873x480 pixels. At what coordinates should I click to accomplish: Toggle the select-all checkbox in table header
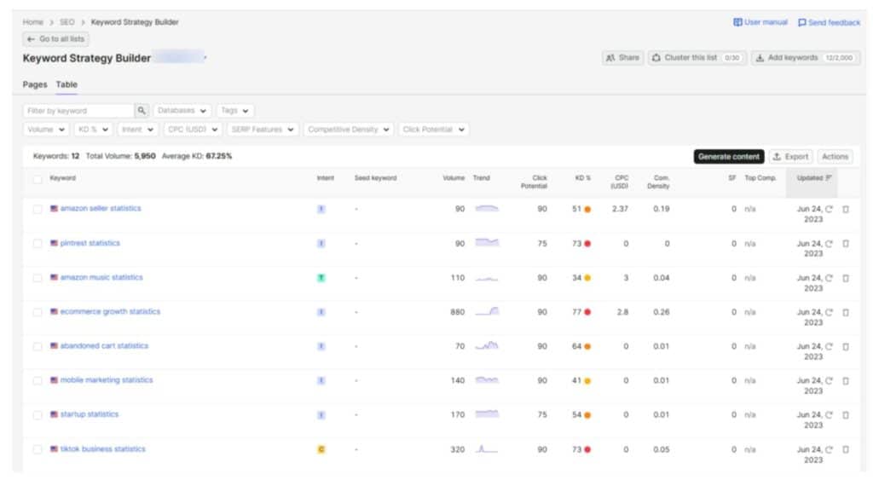(38, 179)
